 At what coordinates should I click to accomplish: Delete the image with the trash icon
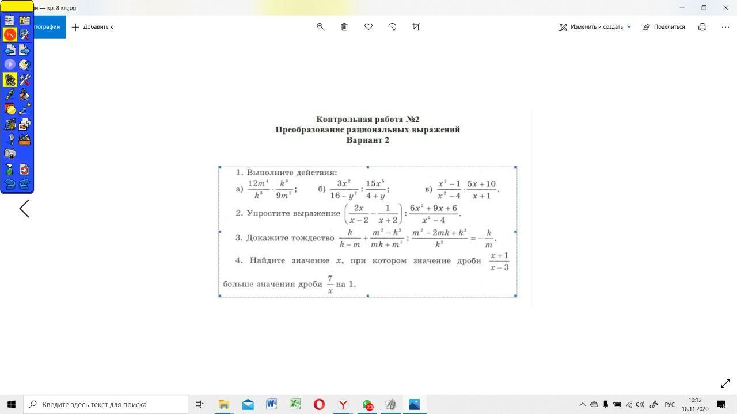click(344, 26)
